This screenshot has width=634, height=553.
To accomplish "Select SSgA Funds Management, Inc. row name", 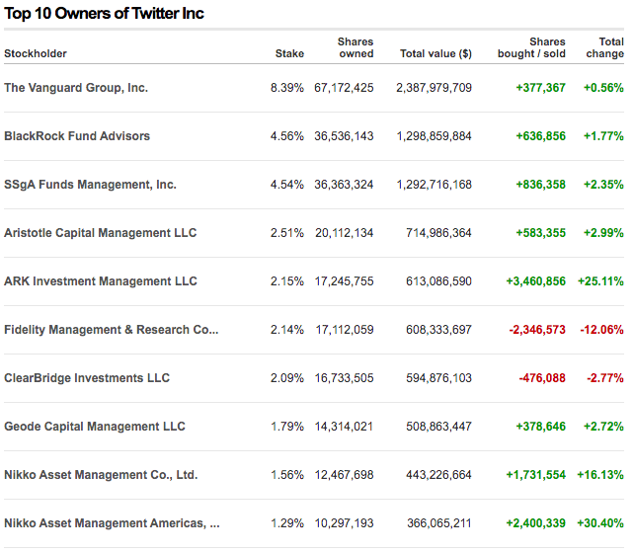I will [x=90, y=185].
